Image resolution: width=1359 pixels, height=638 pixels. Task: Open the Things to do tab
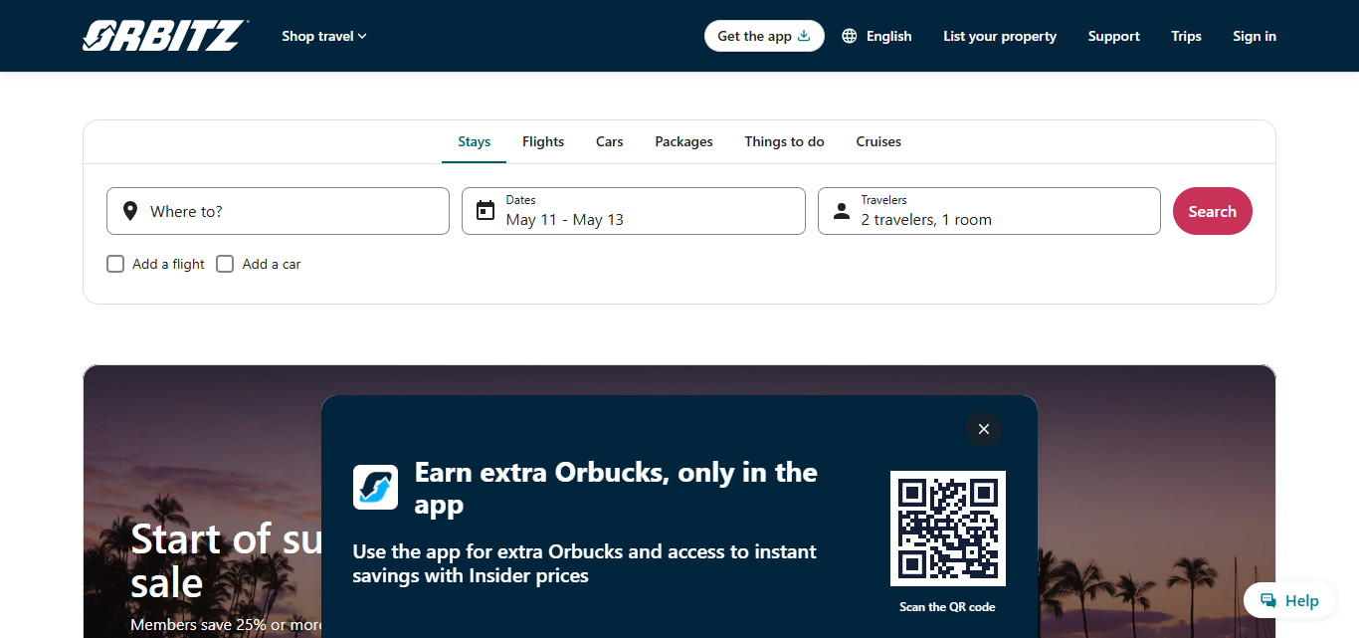[785, 141]
